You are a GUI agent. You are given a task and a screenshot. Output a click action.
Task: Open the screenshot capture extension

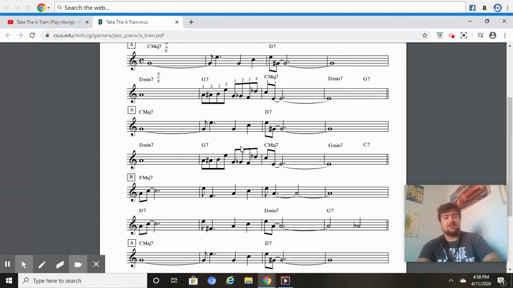click(464, 35)
